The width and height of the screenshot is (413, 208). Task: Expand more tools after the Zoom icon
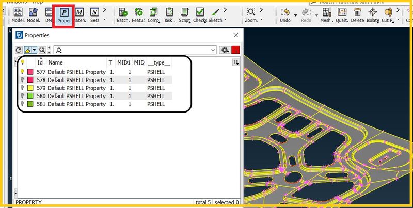click(x=261, y=10)
